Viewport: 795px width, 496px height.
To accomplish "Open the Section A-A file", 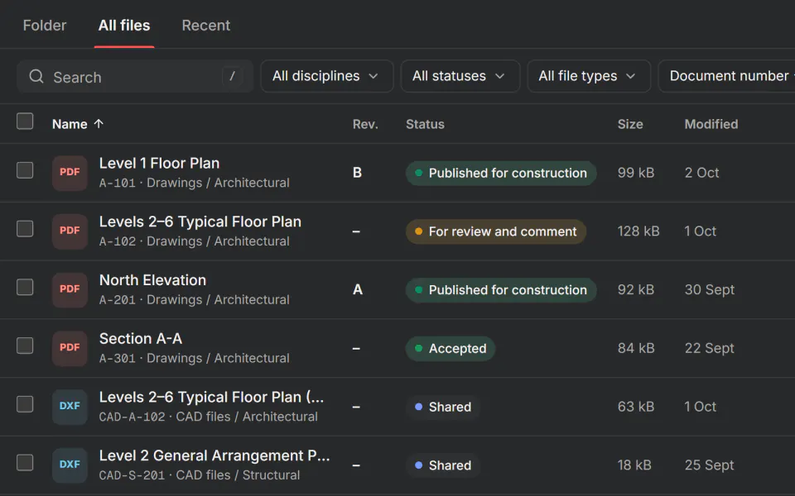I will click(x=141, y=338).
